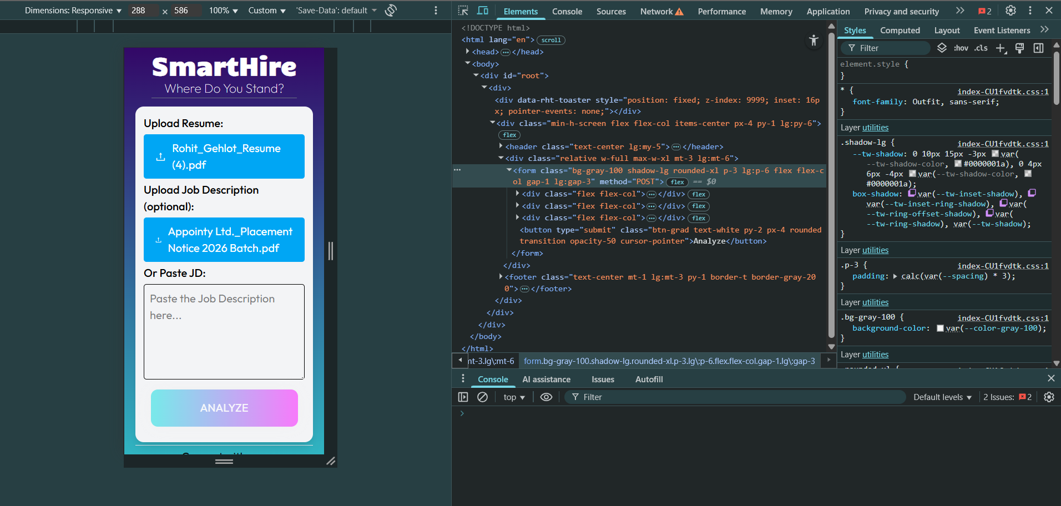Toggle computed styles sidebar icon
The height and width of the screenshot is (506, 1061).
1038,48
